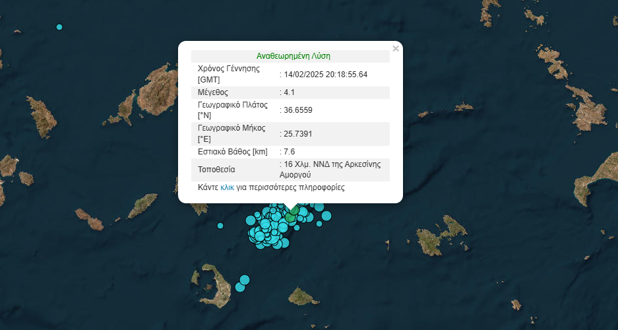Click the latitude value 36.6559
This screenshot has height=330, width=618.
coord(297,110)
